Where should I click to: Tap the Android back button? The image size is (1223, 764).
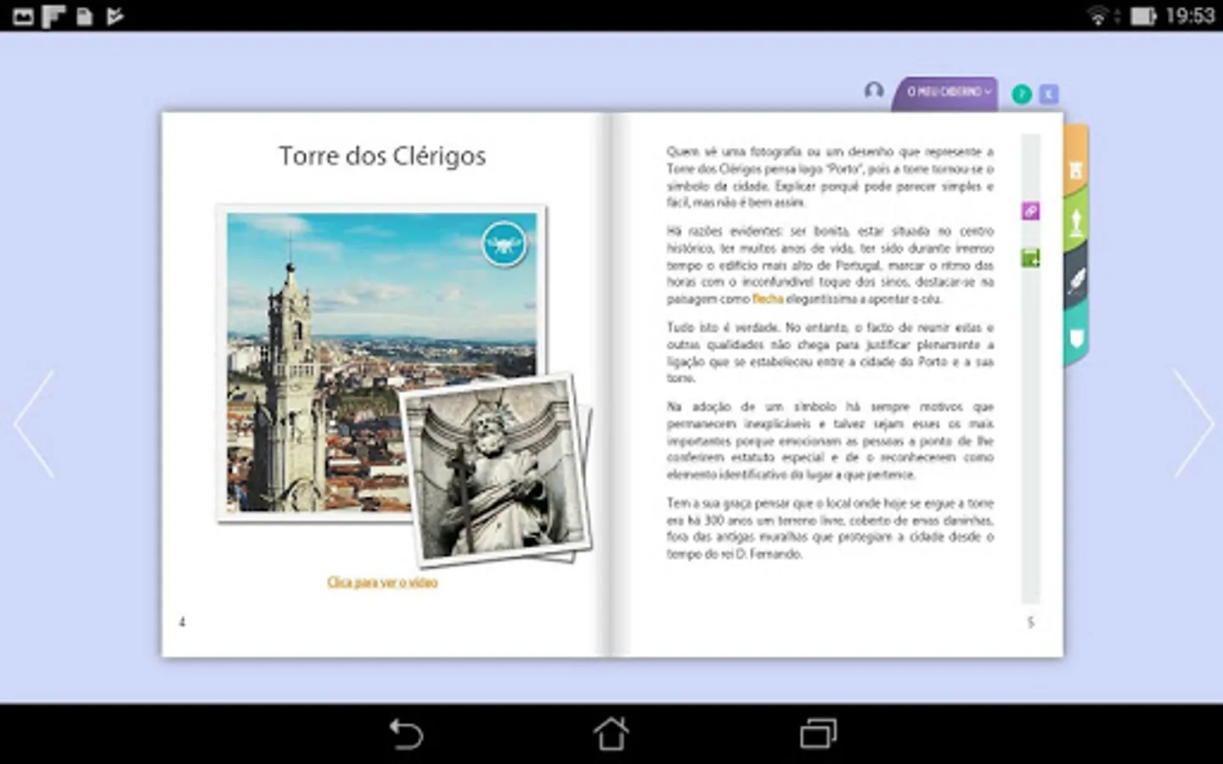pyautogui.click(x=406, y=734)
